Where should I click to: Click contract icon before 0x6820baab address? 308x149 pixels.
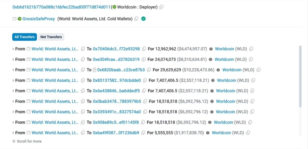pos(94,70)
